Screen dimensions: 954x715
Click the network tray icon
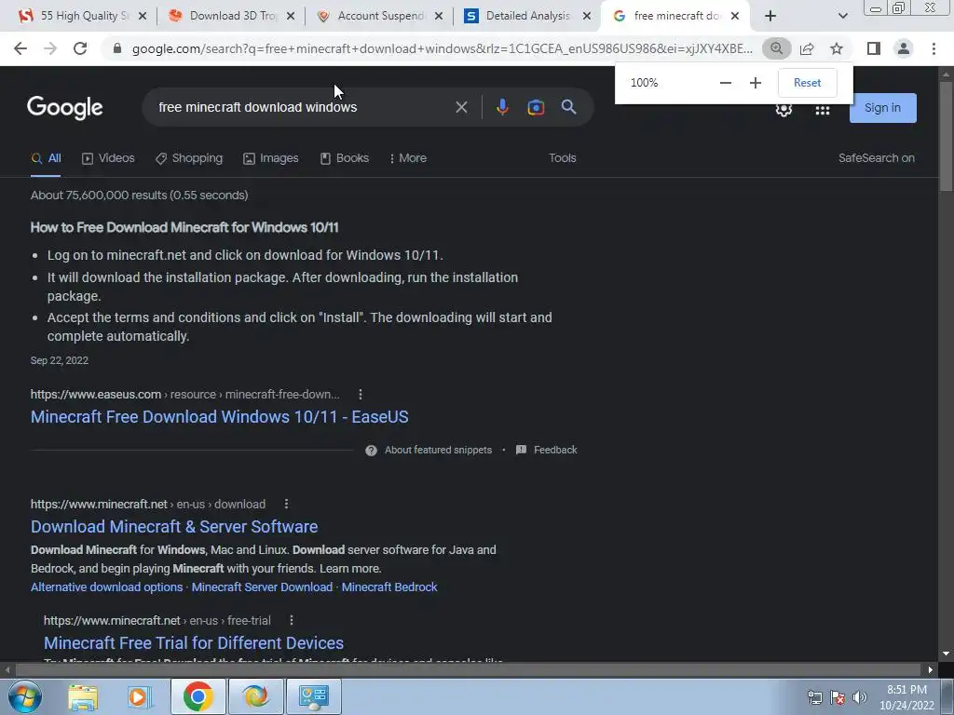pos(814,697)
